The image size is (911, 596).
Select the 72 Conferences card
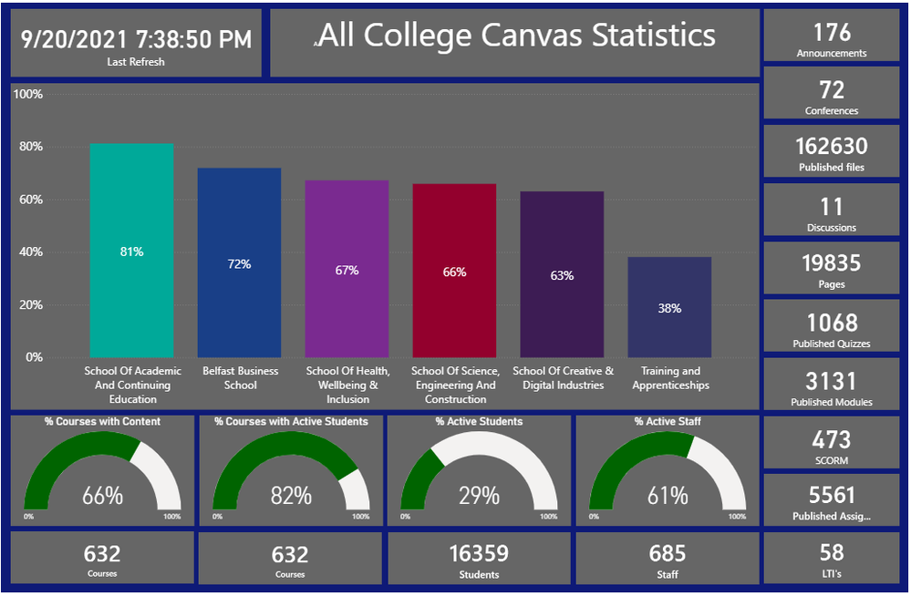pyautogui.click(x=831, y=96)
